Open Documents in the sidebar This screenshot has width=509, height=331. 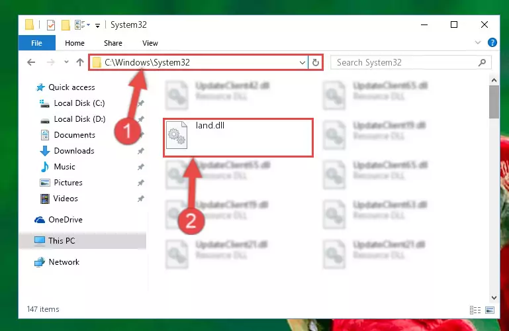74,135
